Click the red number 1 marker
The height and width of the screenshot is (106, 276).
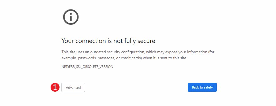click(x=55, y=87)
